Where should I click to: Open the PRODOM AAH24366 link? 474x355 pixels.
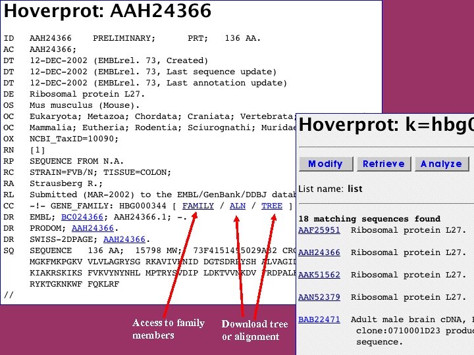pos(93,228)
